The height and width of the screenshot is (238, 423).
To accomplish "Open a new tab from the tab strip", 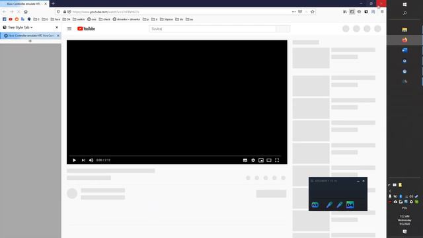I will pos(53,4).
